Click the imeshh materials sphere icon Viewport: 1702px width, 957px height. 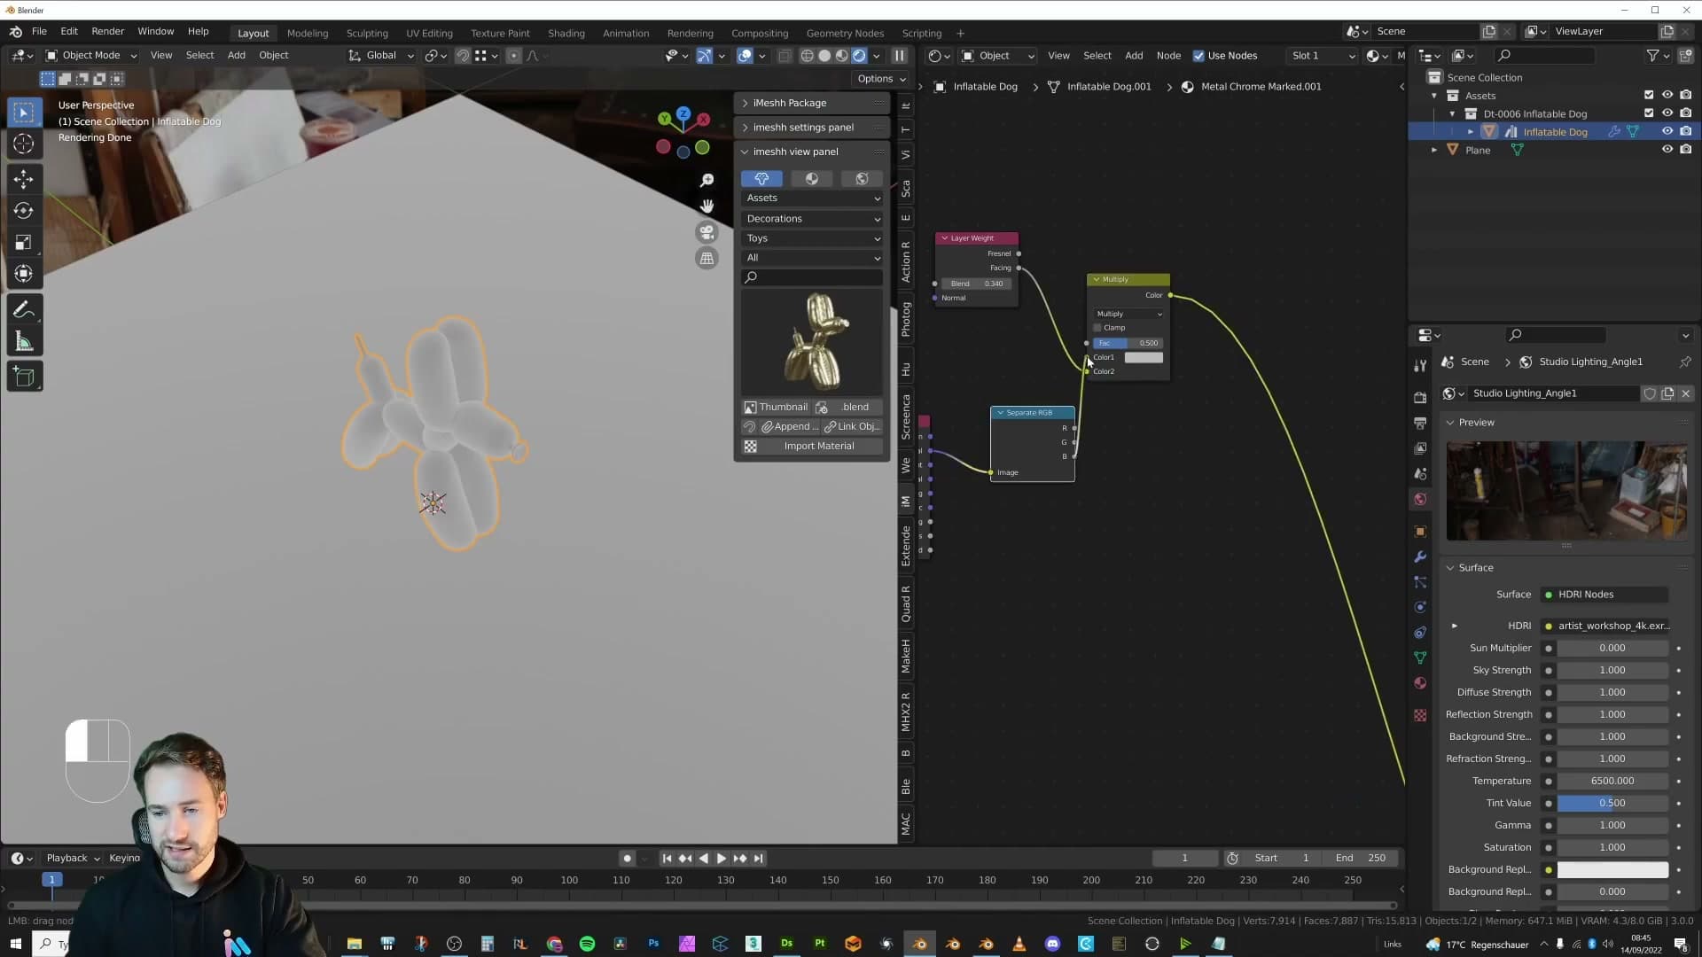click(811, 179)
